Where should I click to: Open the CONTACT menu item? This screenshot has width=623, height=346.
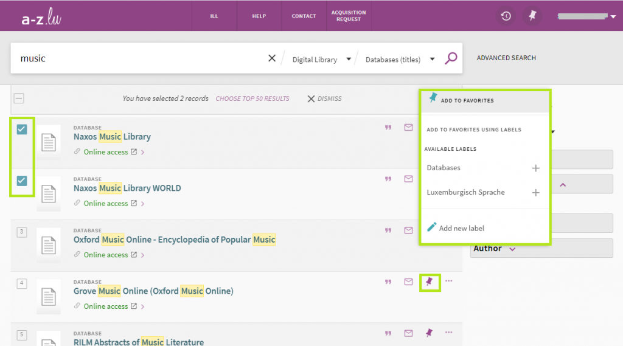point(304,16)
